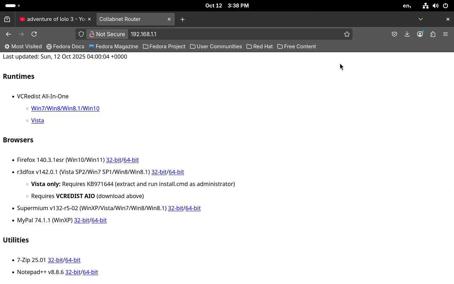Open Fedora Magazine bookmark

(x=113, y=47)
